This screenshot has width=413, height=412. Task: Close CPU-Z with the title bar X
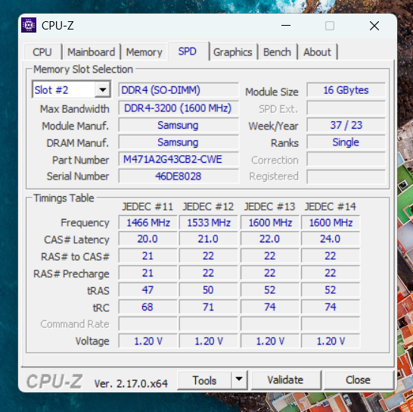(x=374, y=26)
